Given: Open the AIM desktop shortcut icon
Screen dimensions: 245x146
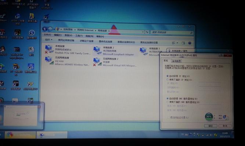Looking at the screenshot, I should pyautogui.click(x=18, y=19).
